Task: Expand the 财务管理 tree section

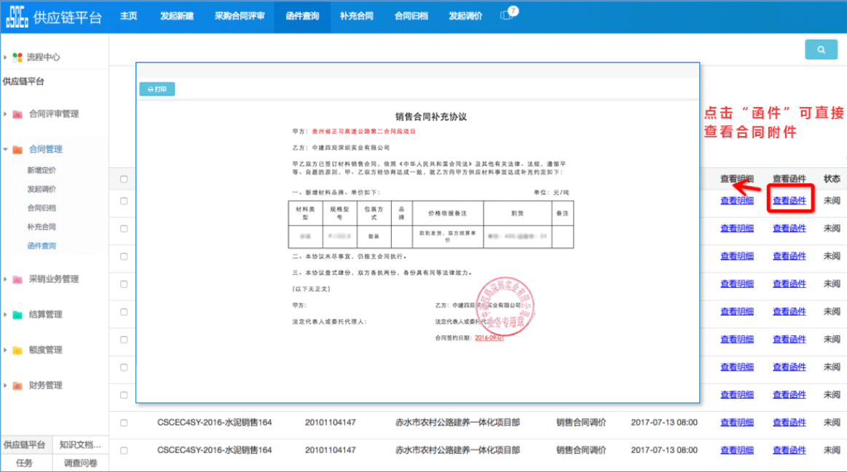Action: (6, 385)
